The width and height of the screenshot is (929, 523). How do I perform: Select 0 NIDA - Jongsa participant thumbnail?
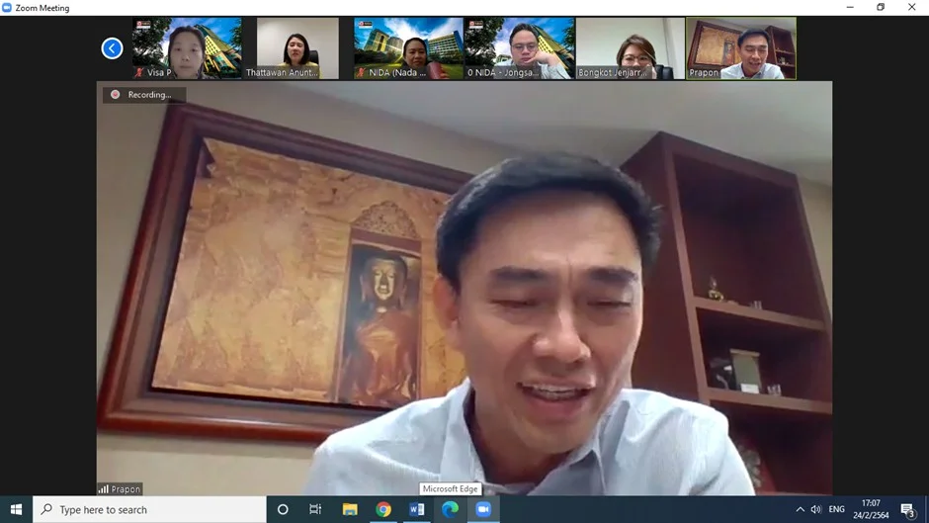[520, 48]
